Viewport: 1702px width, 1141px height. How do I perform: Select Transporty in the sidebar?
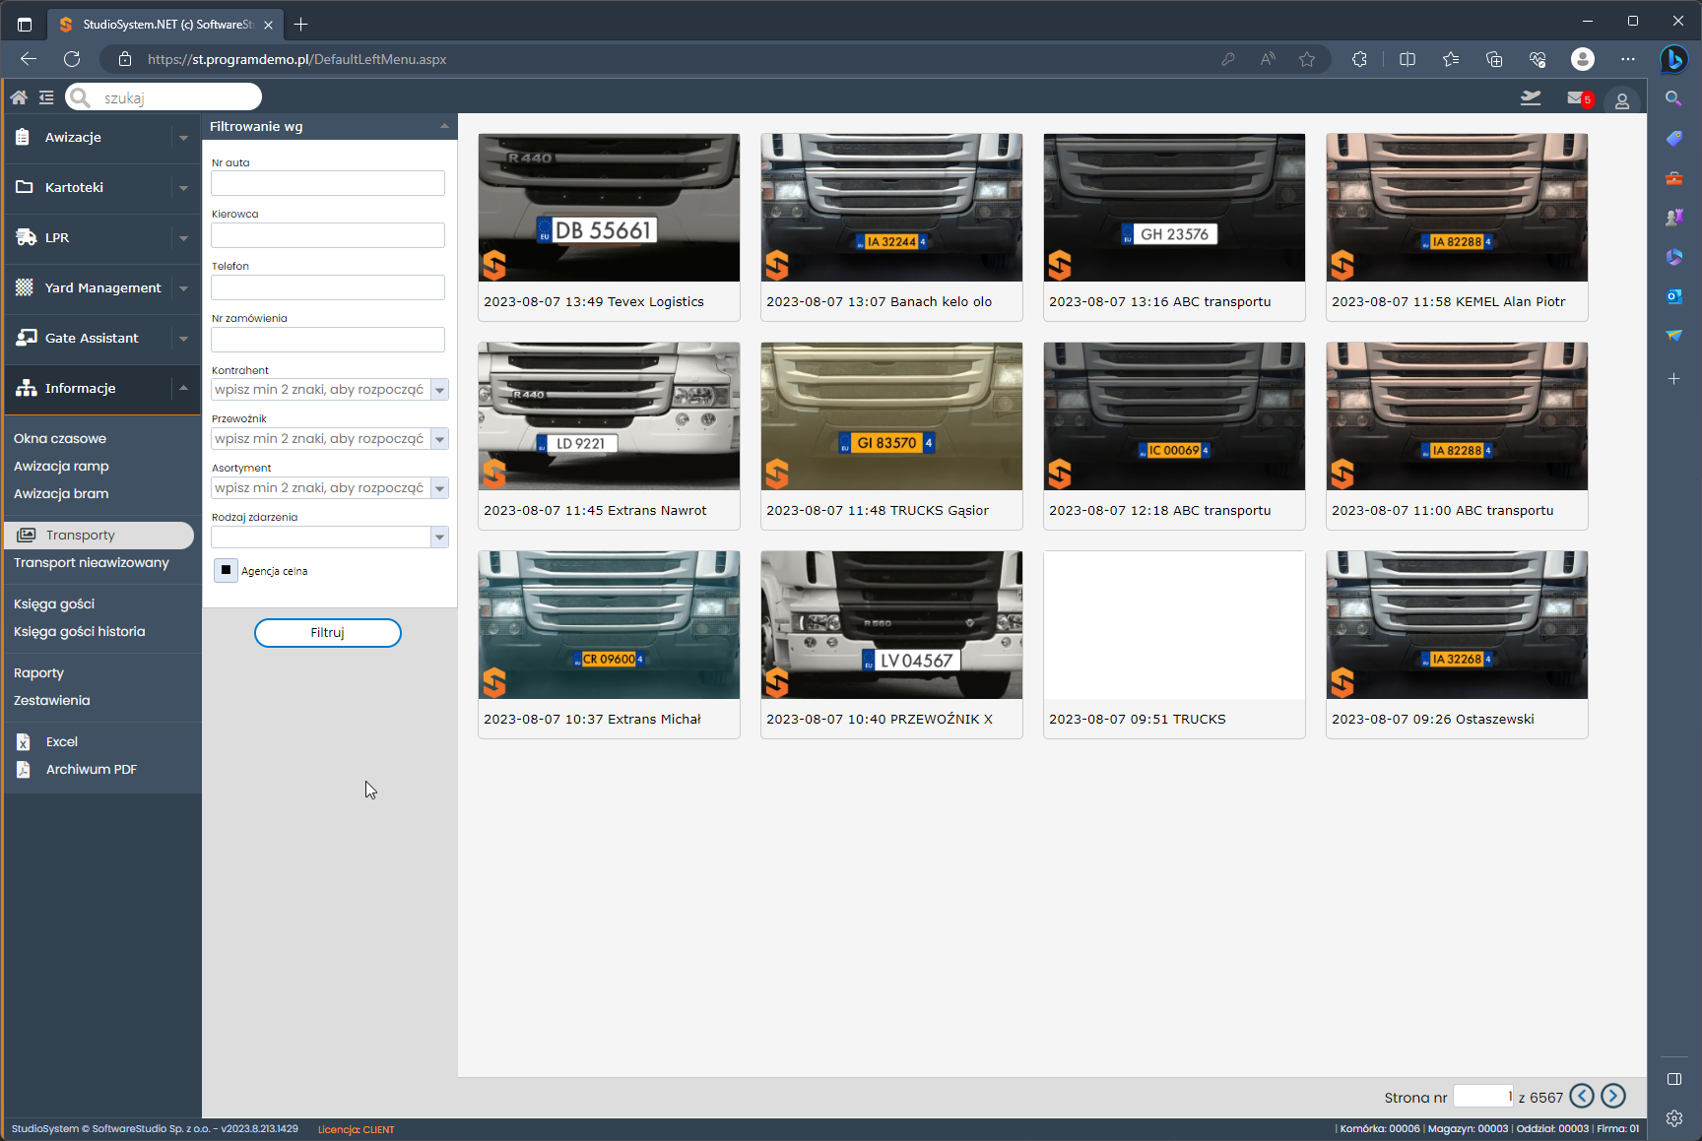81,536
